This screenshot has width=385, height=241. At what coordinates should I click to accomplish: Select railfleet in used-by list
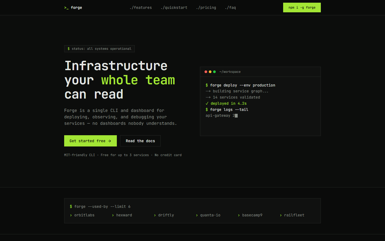tap(292, 215)
